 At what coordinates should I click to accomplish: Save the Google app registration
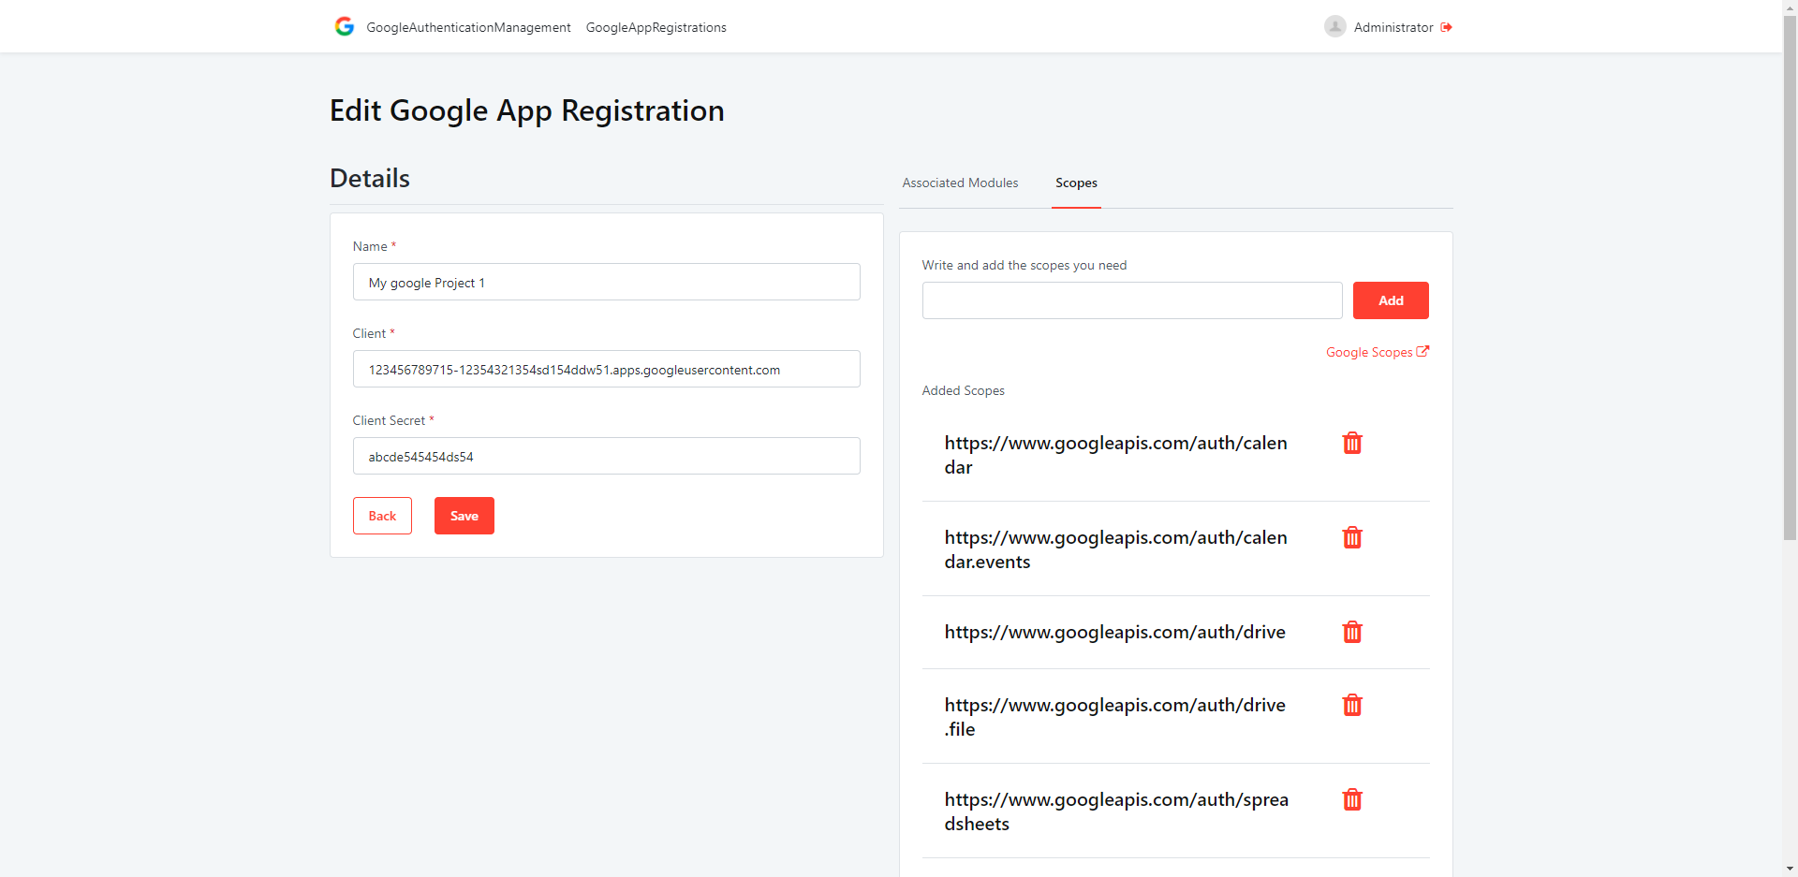tap(464, 516)
